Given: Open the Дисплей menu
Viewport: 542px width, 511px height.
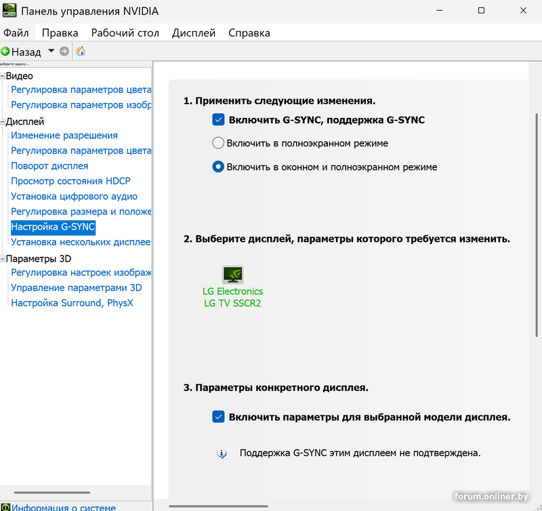Looking at the screenshot, I should click(x=194, y=33).
